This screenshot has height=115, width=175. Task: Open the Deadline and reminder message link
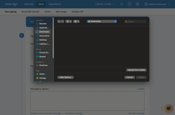pos(45,113)
